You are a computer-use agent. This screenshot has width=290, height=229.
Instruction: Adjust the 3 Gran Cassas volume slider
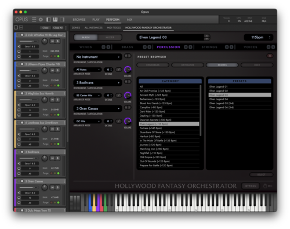pyautogui.click(x=28, y=187)
